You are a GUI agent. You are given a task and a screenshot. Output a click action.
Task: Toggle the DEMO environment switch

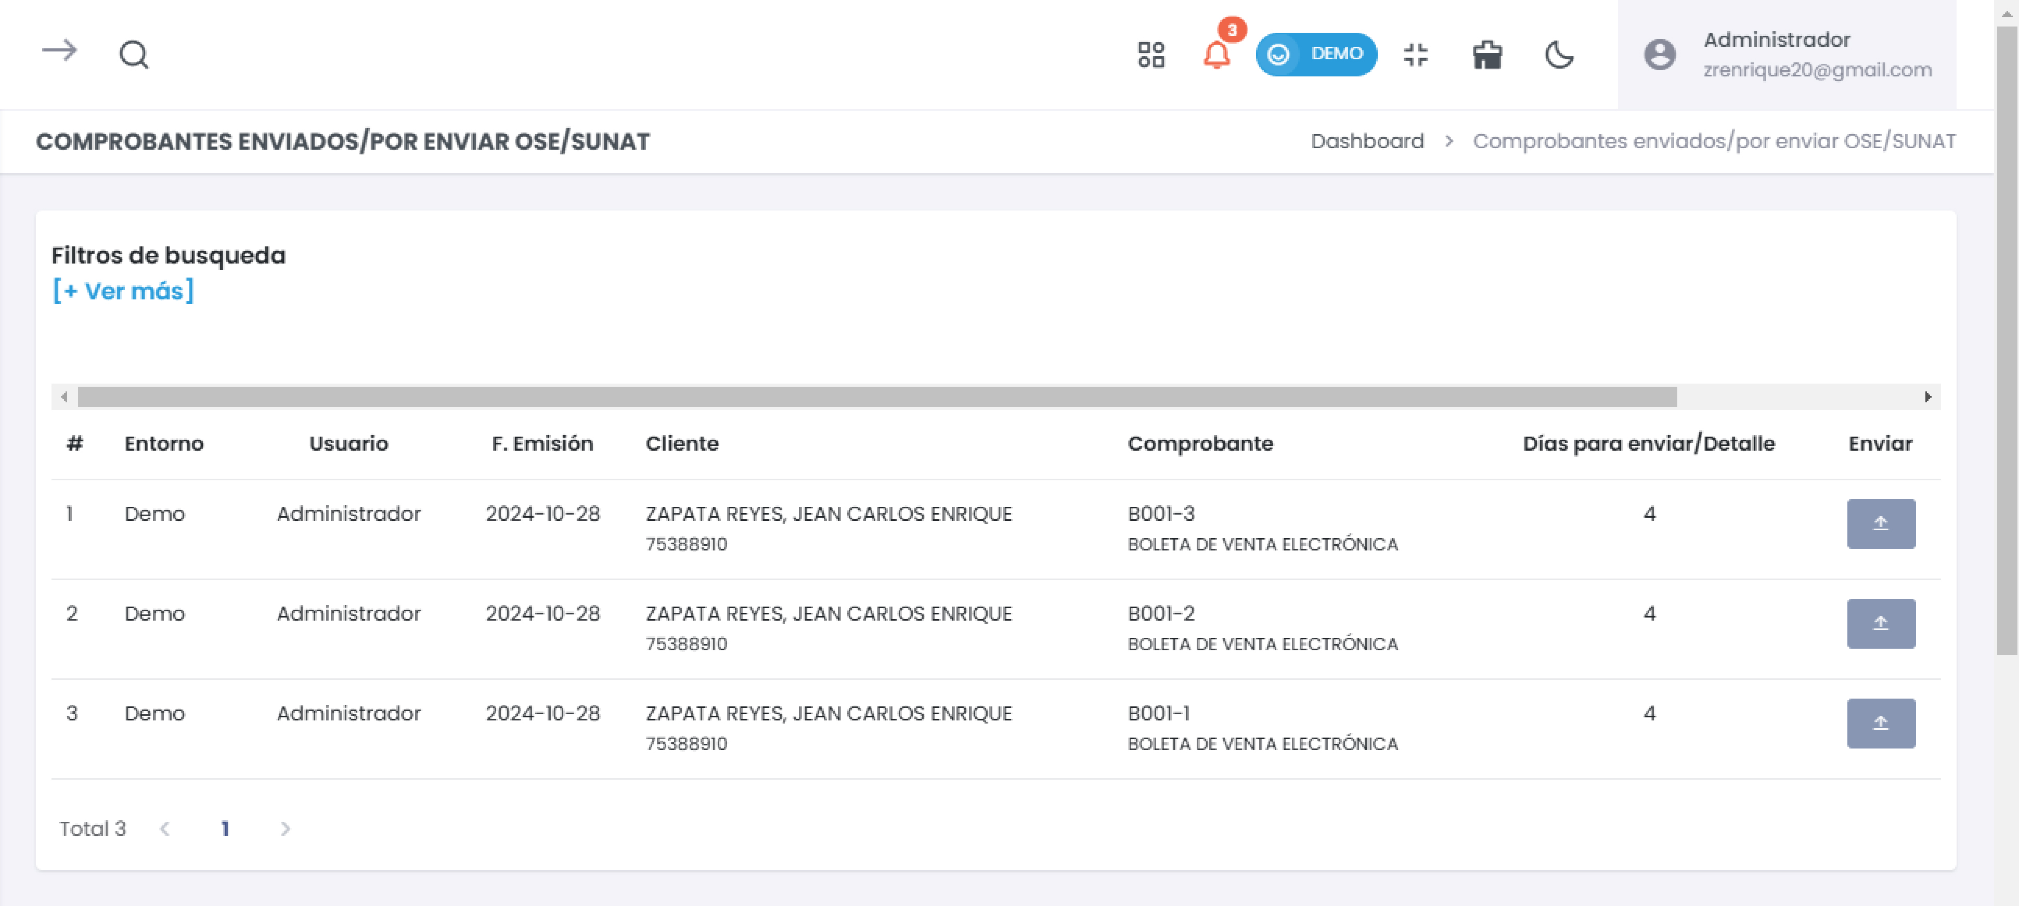[1315, 54]
